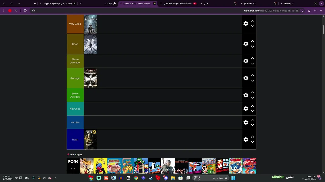Open a new browser tab
This screenshot has width=325, height=182.
[35, 4]
